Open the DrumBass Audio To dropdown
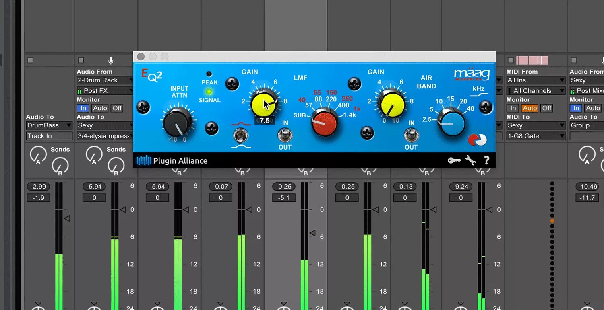This screenshot has width=604, height=310. tap(49, 125)
